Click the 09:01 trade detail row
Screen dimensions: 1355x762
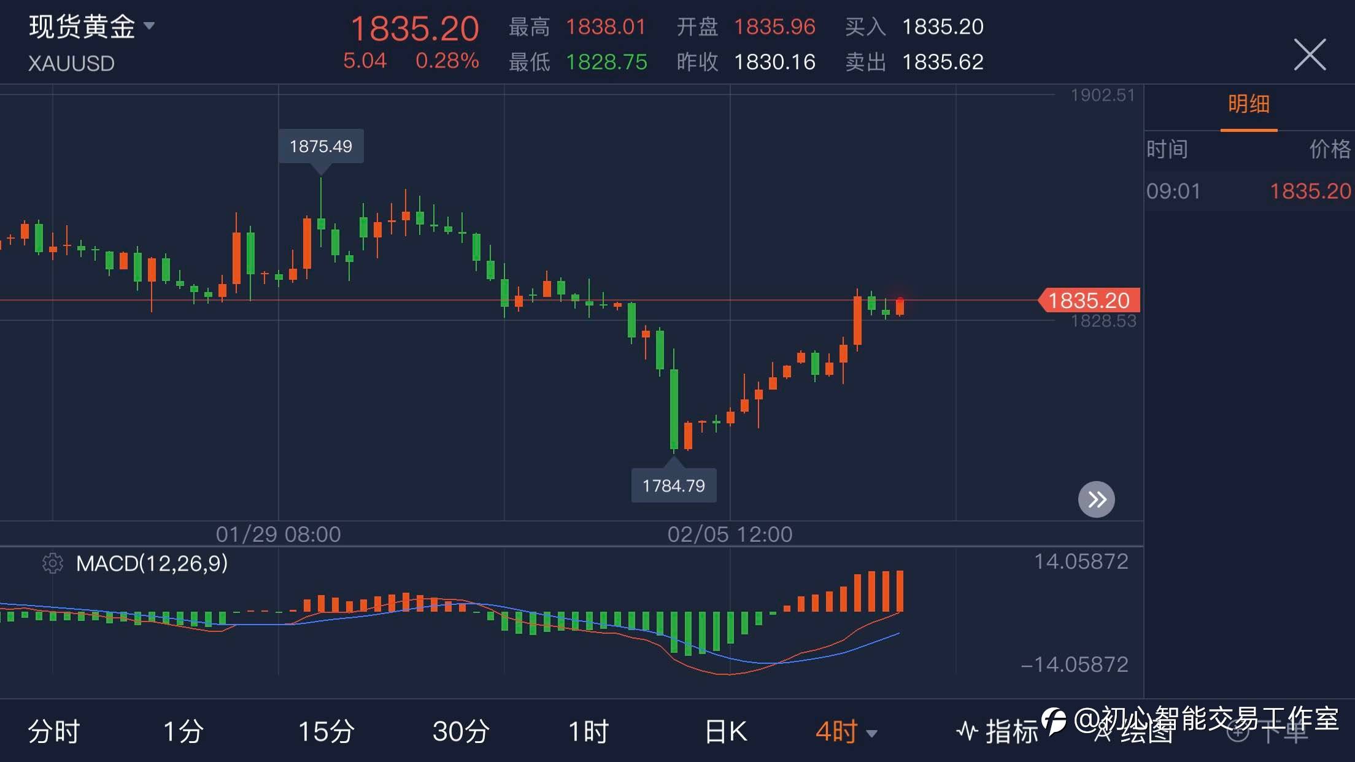[x=1248, y=191]
